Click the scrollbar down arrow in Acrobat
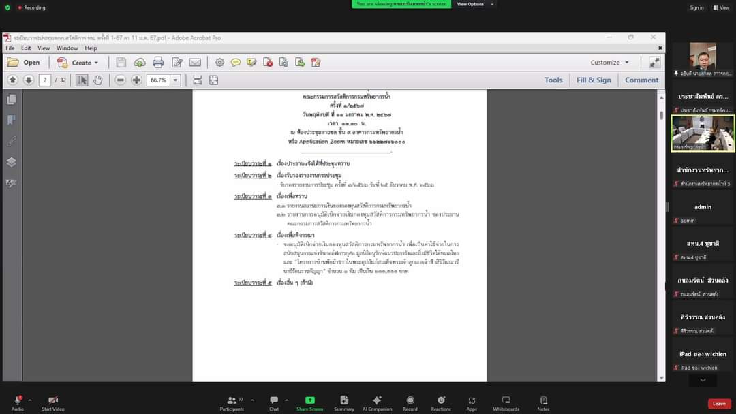 661,378
